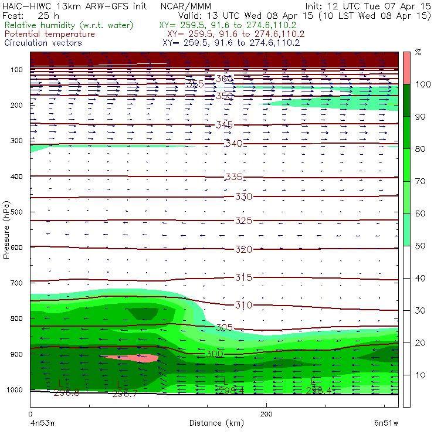This screenshot has height=434, width=434.
Task: Click the 'Pressure (hPa)' axis title
Action: pyautogui.click(x=6, y=230)
